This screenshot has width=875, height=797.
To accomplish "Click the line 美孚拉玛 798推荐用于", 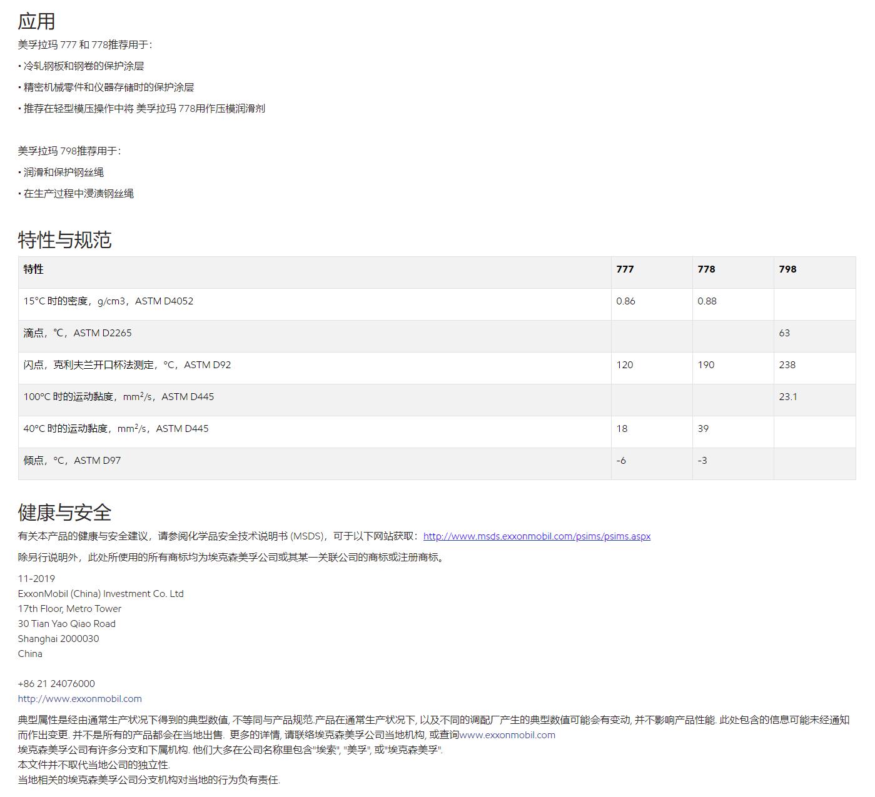I will coord(69,151).
